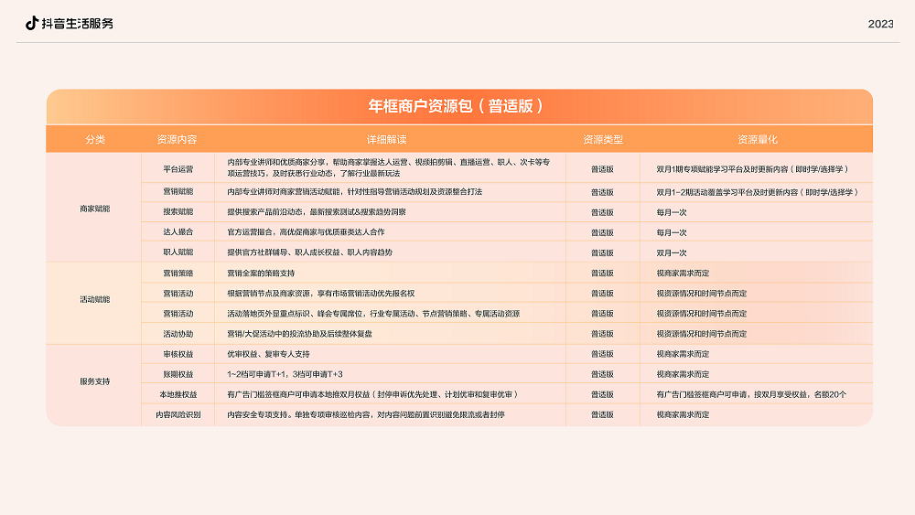Viewport: 915px width, 515px height.
Task: Click '双月1~2期活动覆盖学习平台…' quantification cell
Action: 758,192
